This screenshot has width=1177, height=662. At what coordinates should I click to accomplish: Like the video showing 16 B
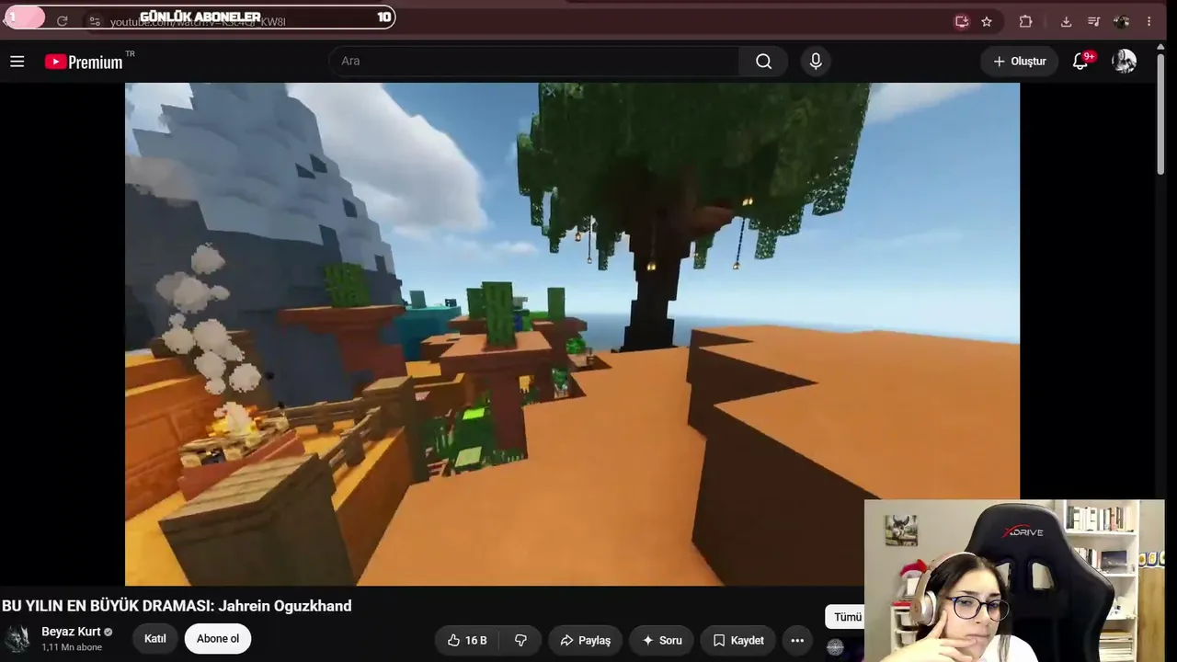(468, 640)
